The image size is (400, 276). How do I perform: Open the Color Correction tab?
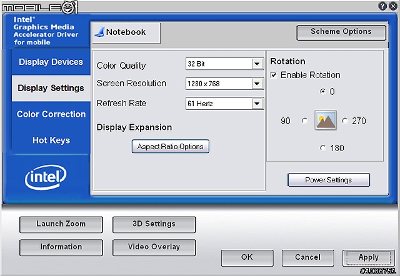[x=51, y=114]
